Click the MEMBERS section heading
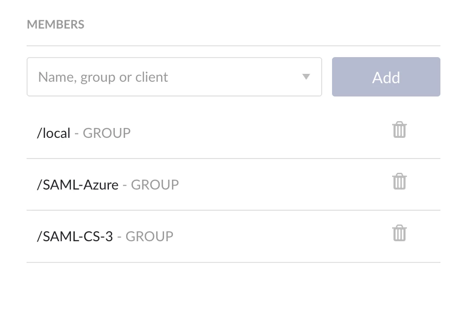The width and height of the screenshot is (468, 319). tap(56, 25)
